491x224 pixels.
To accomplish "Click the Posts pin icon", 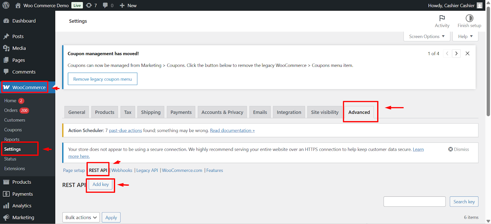I will [6, 36].
